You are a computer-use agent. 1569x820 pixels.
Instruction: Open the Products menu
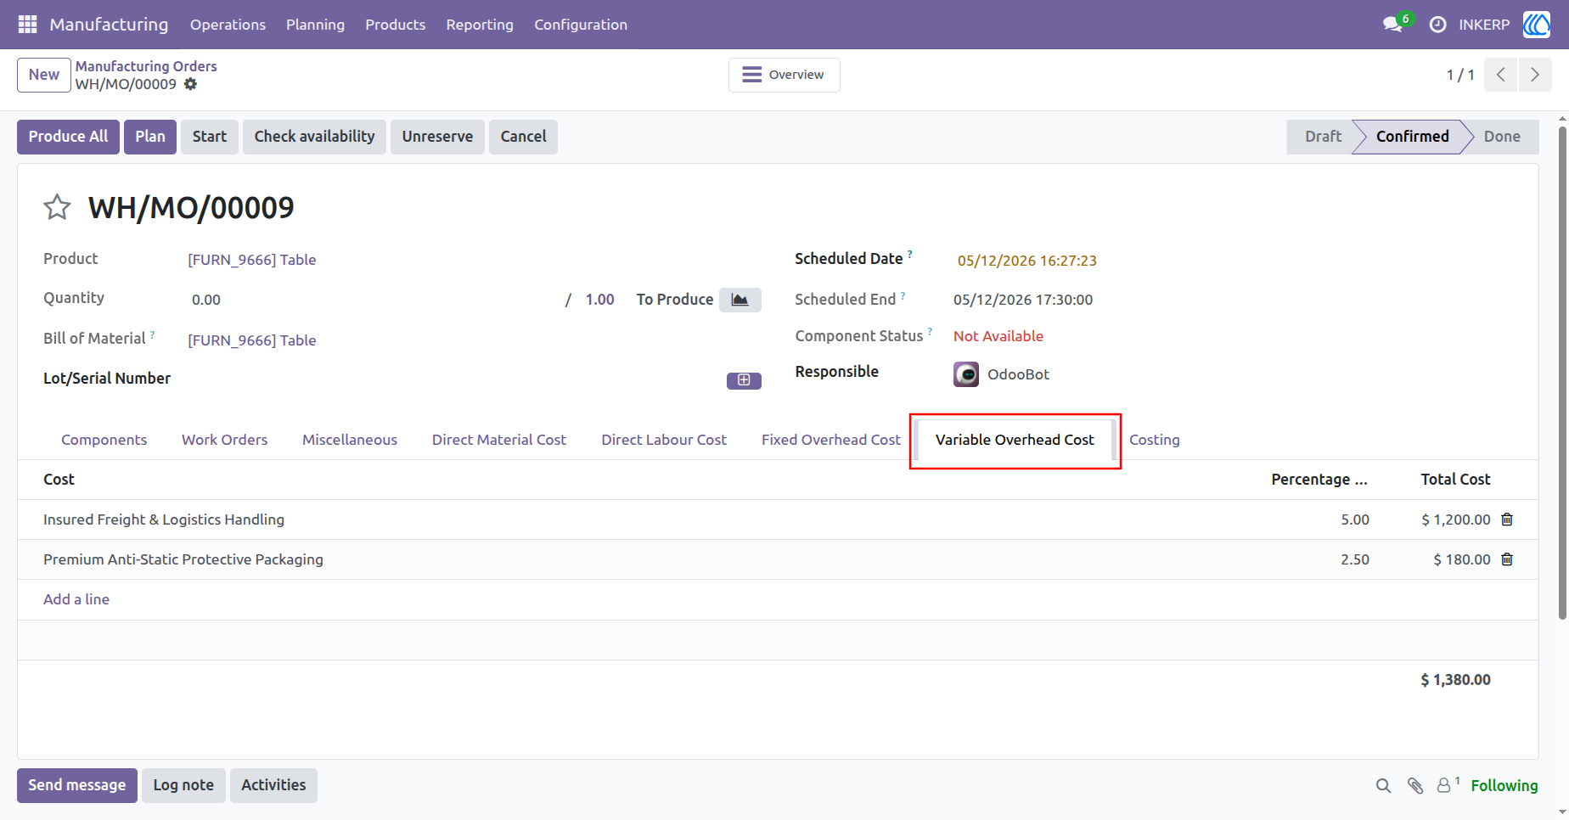395,25
